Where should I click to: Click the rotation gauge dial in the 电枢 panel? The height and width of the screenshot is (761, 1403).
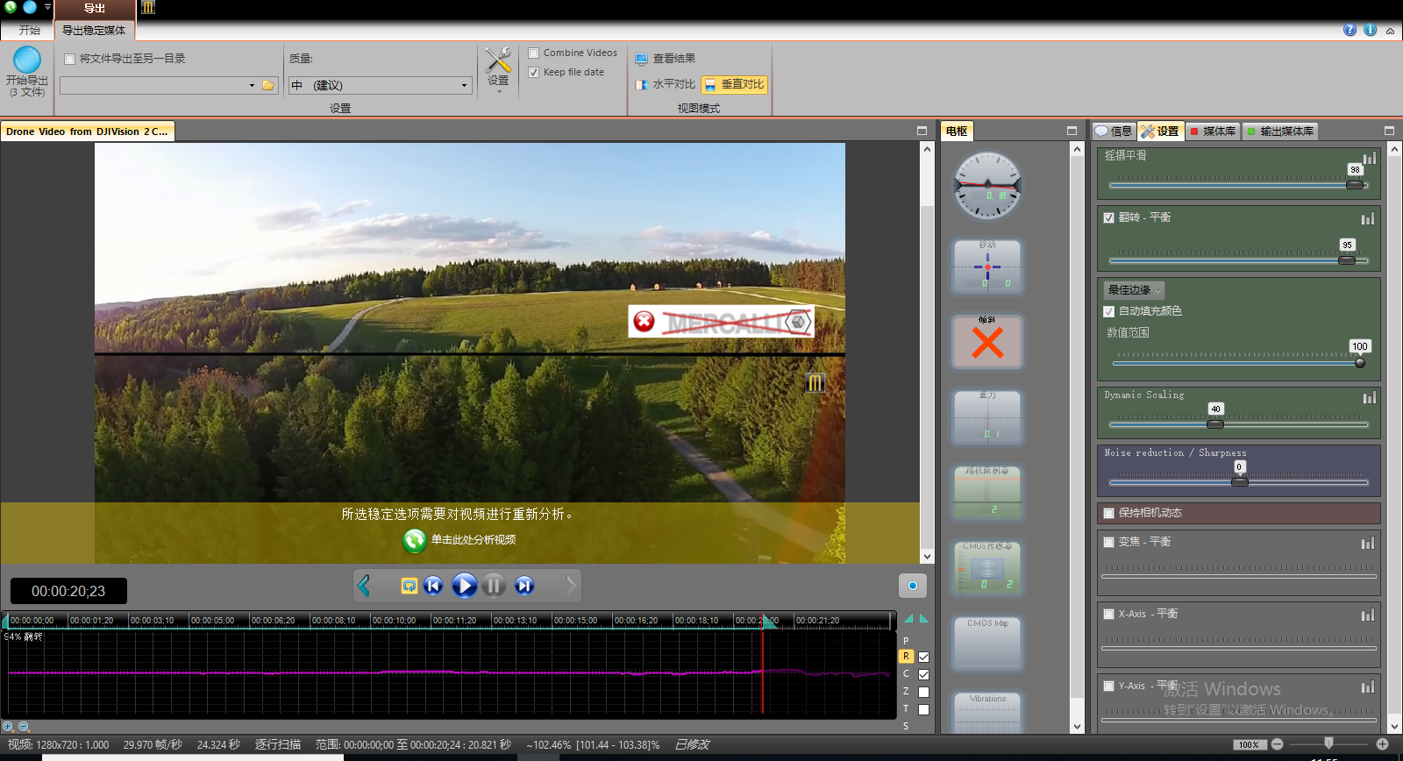(x=987, y=186)
